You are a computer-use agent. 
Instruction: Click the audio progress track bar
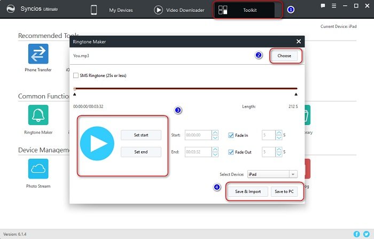186,89
